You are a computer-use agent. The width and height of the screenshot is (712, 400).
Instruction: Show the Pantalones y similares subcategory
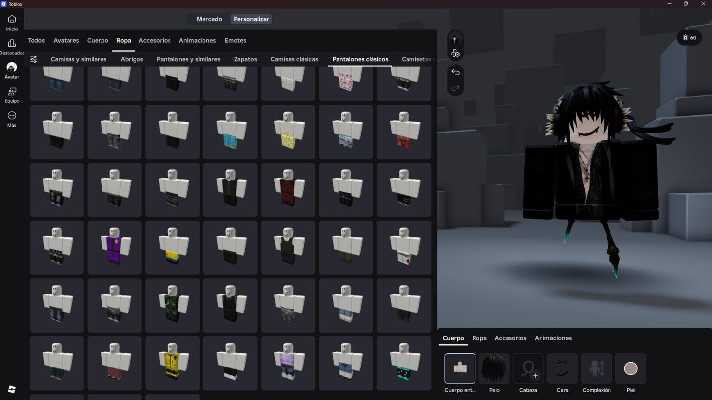[188, 59]
